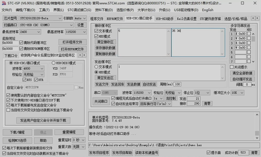Click the STC-ISP app icon in title bar
Screen dimensions: 261x157
coord(4,3)
